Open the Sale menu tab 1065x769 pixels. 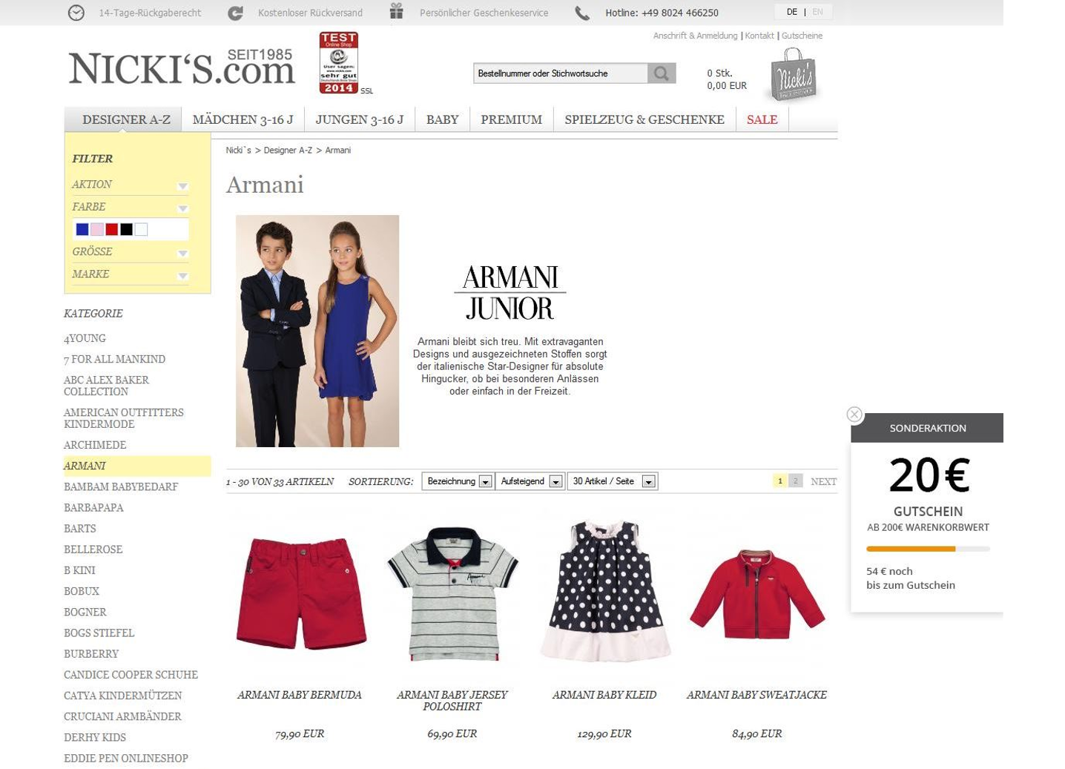(762, 119)
